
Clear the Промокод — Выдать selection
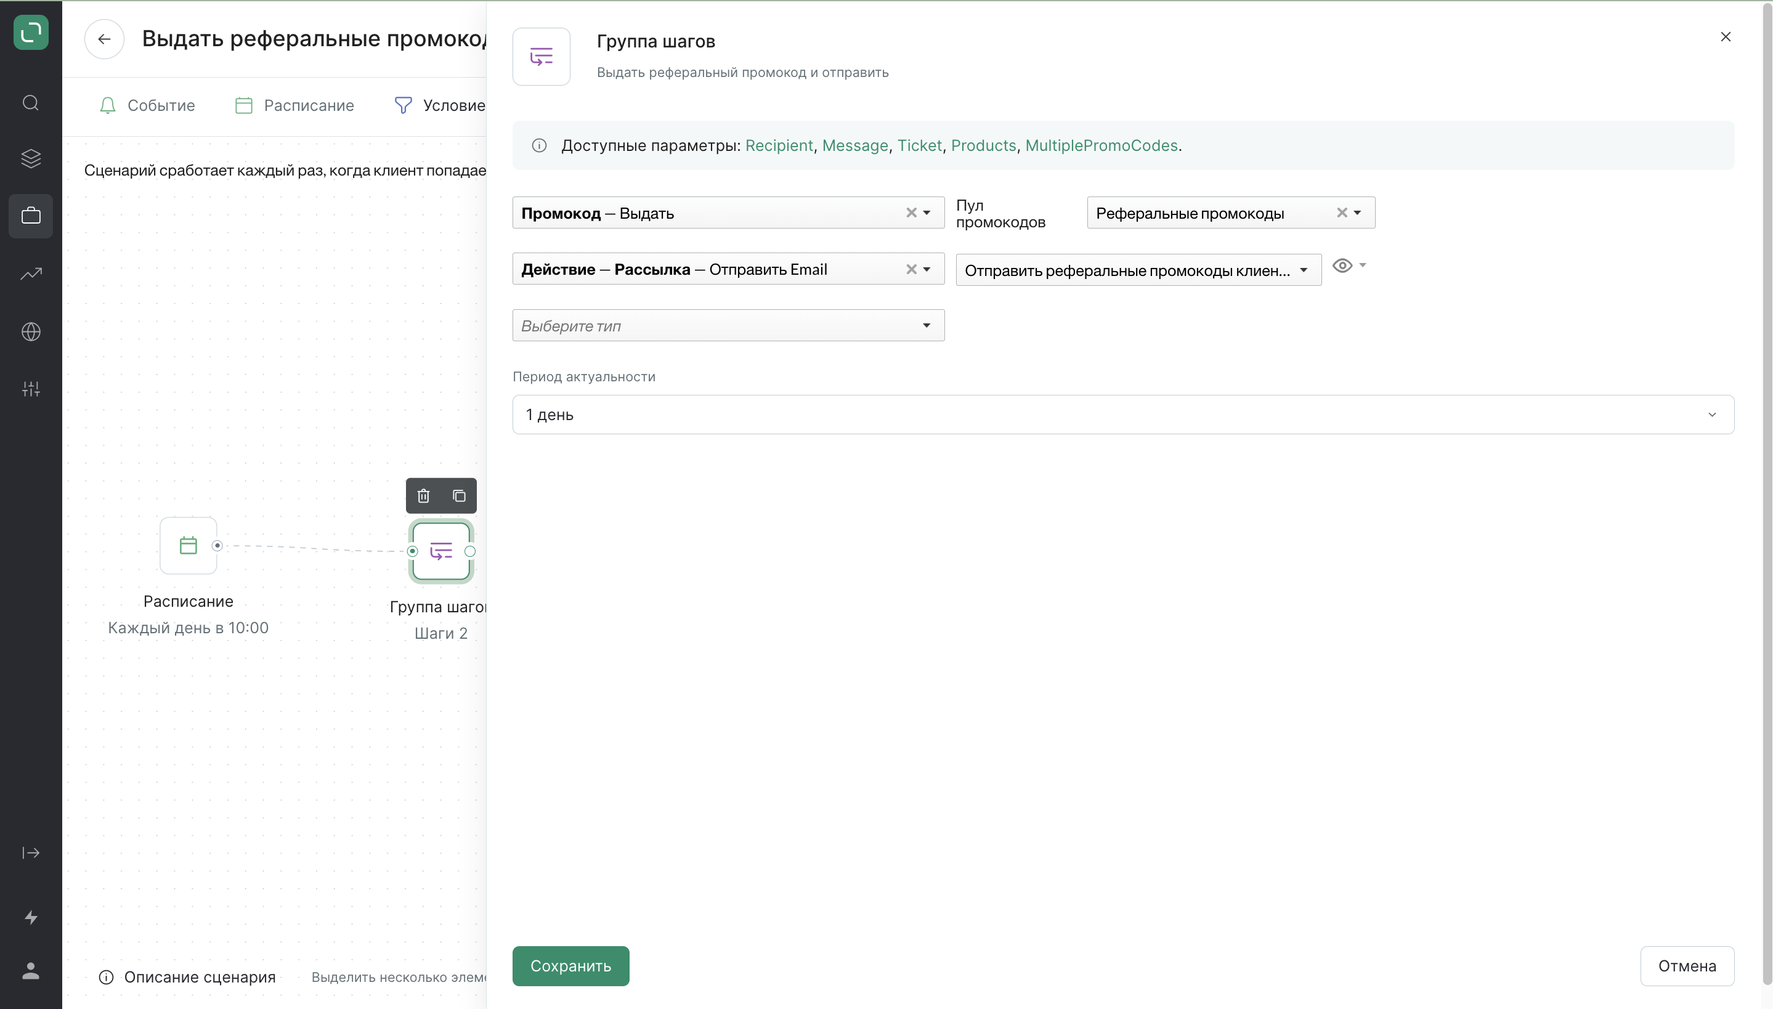tap(911, 213)
